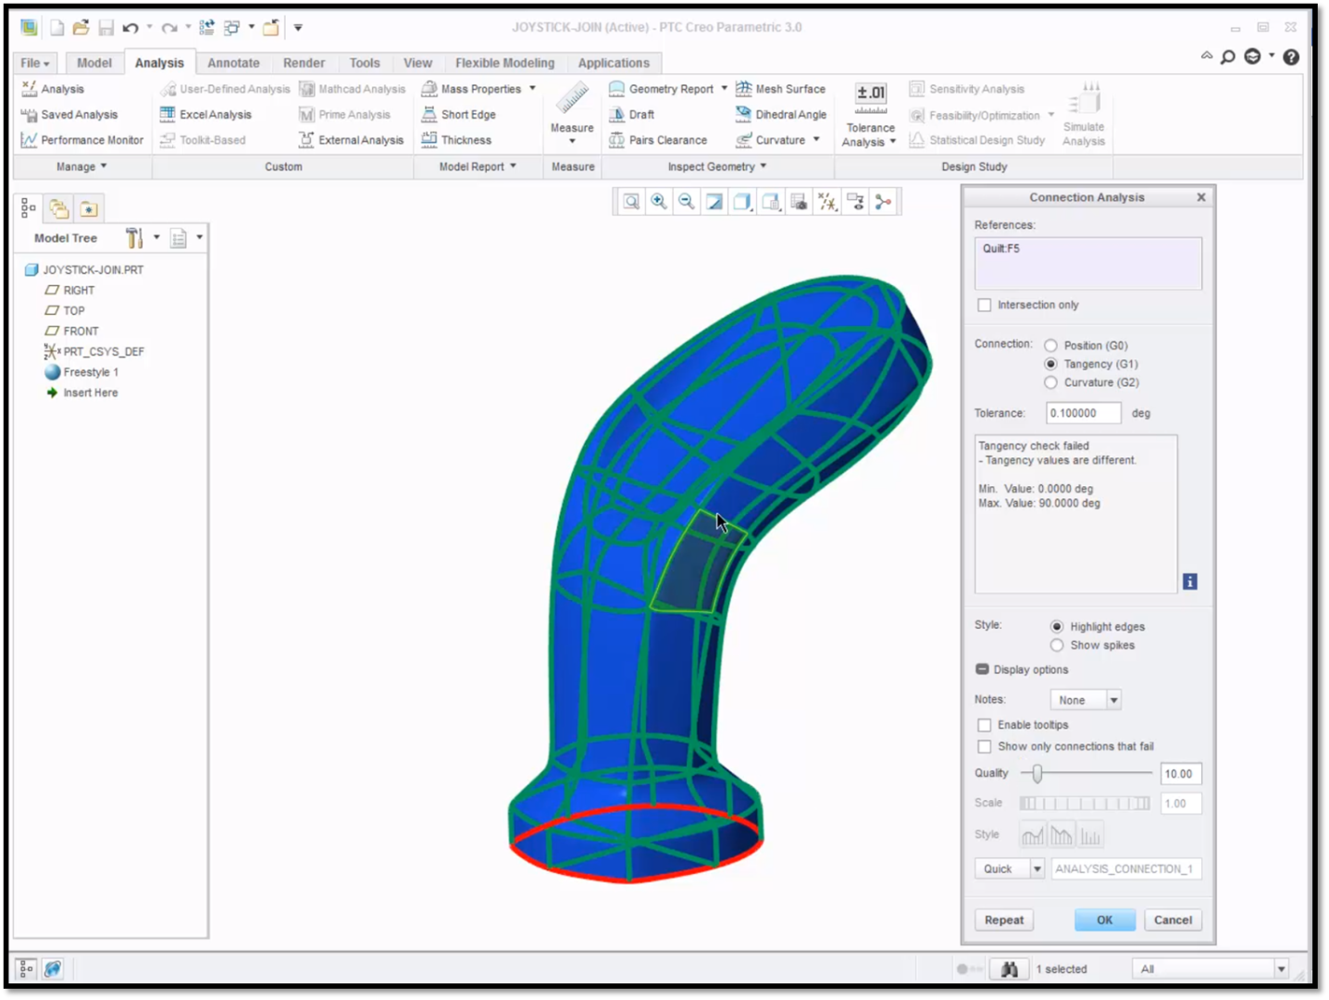Click the Quality value field showing 10.00
This screenshot has height=1000, width=1329.
pos(1181,773)
